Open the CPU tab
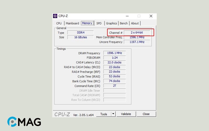209x131 pixels. [59, 23]
